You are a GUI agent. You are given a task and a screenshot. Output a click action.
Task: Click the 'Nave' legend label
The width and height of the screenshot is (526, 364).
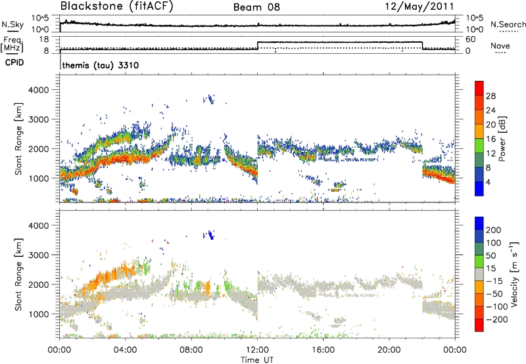click(500, 45)
